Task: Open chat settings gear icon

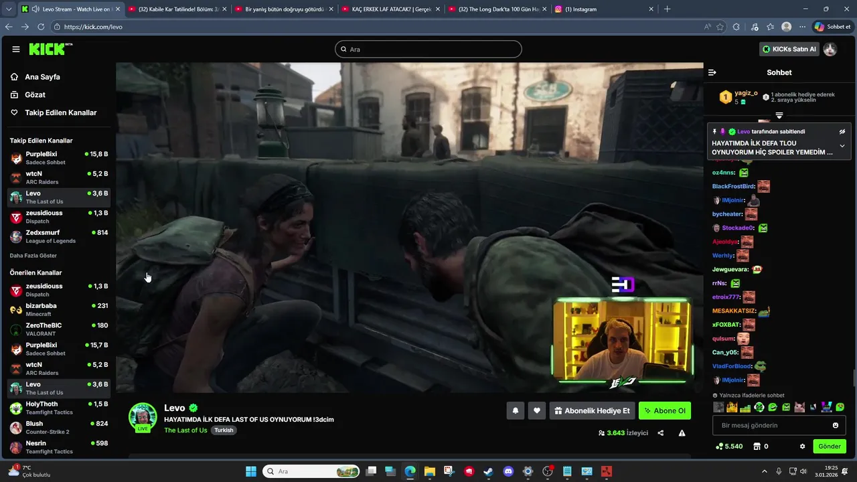Action: click(x=802, y=447)
